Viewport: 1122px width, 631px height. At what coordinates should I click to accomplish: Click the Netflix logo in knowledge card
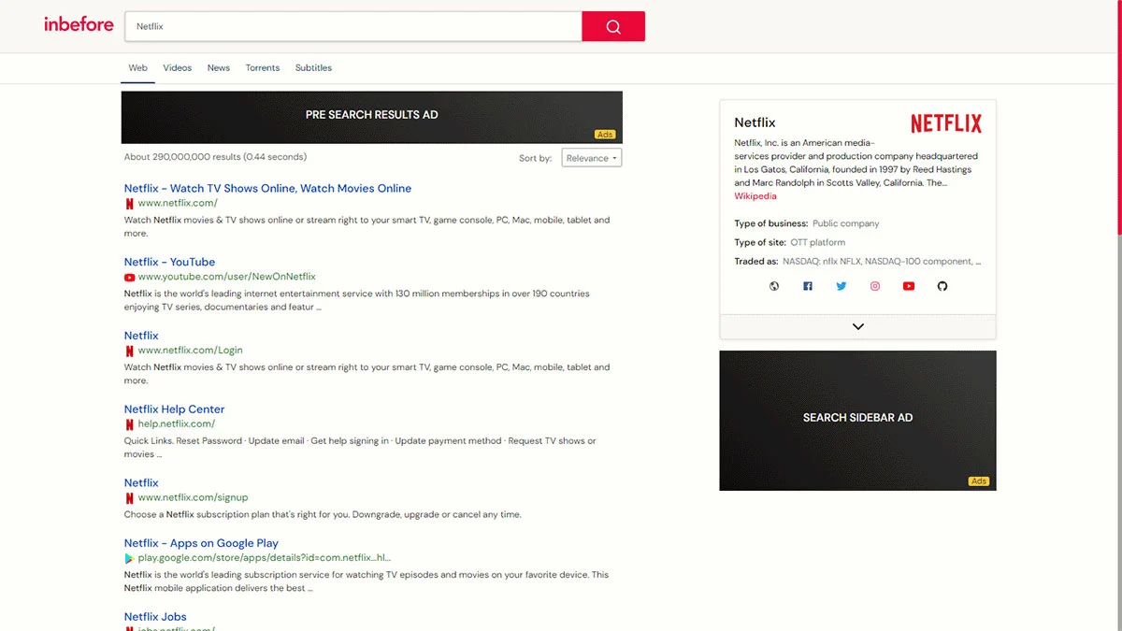pos(946,123)
